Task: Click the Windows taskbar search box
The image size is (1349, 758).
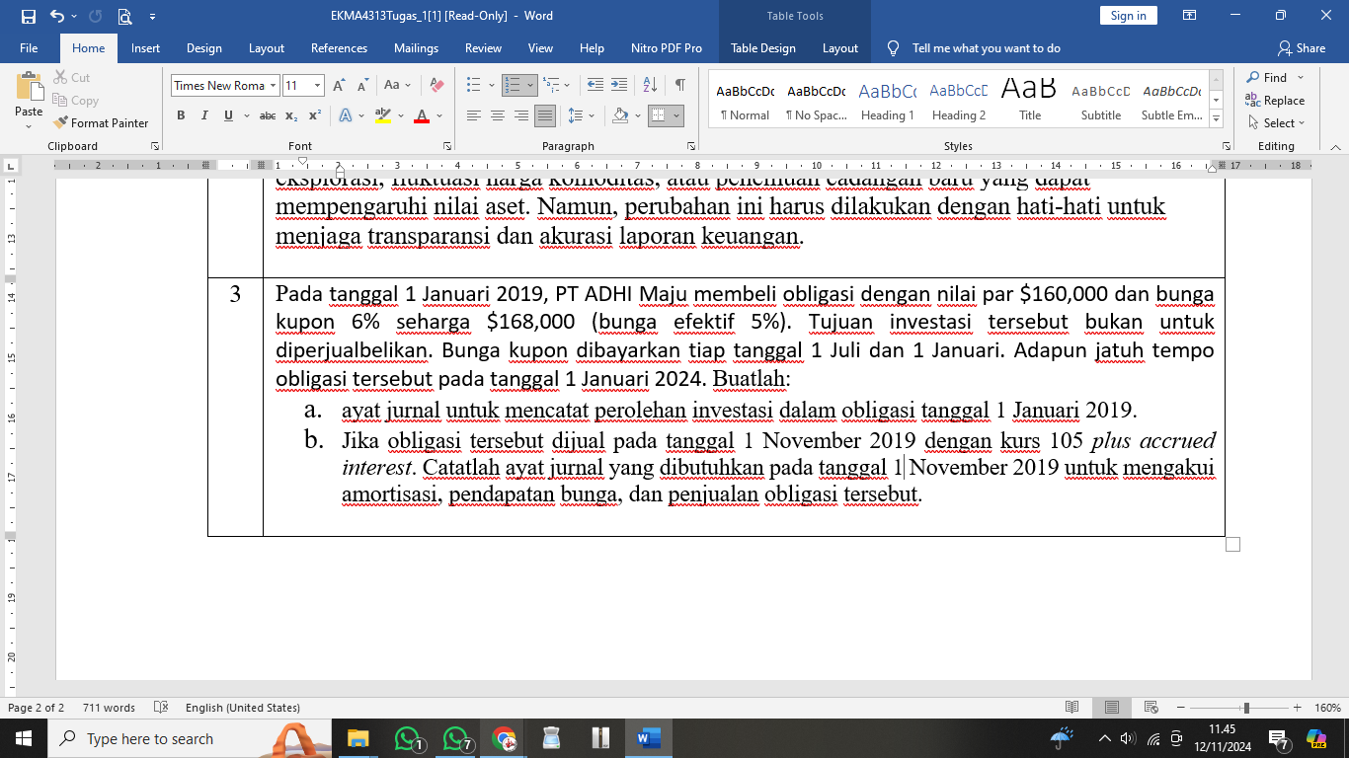Action: point(188,738)
